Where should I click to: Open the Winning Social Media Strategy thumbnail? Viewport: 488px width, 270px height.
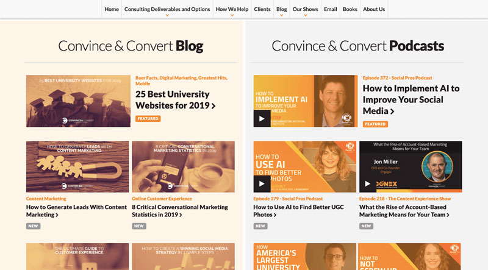(184, 257)
